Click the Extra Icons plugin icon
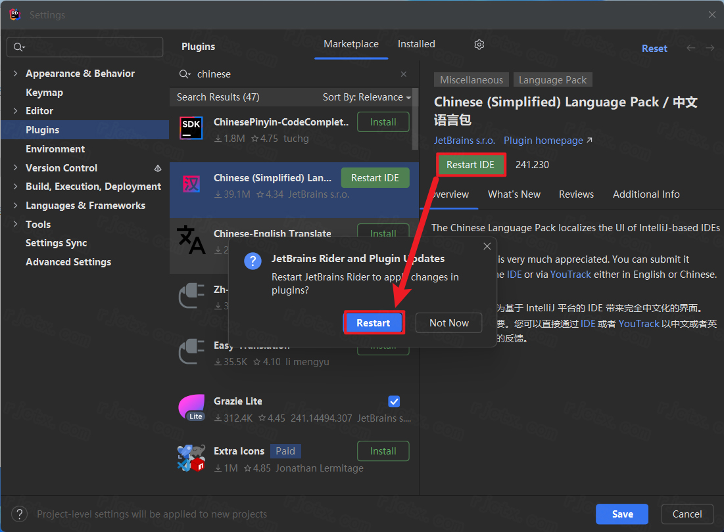Screen dimensions: 724x532 (191, 458)
